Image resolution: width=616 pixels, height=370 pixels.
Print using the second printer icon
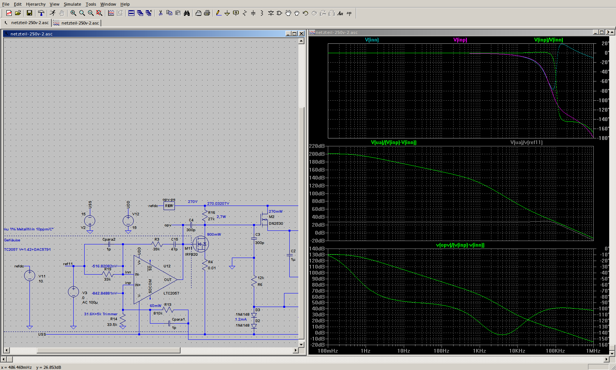(x=207, y=13)
